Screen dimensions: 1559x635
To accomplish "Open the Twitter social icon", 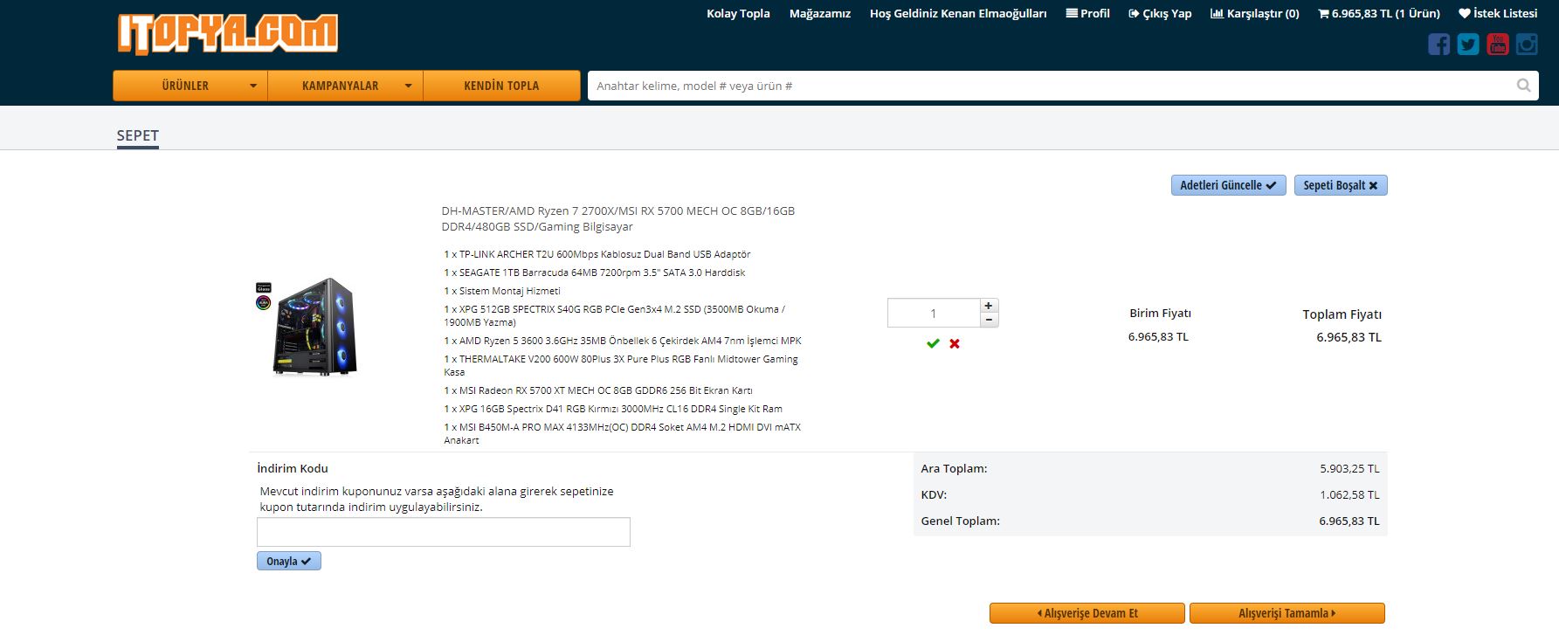I will coord(1468,44).
